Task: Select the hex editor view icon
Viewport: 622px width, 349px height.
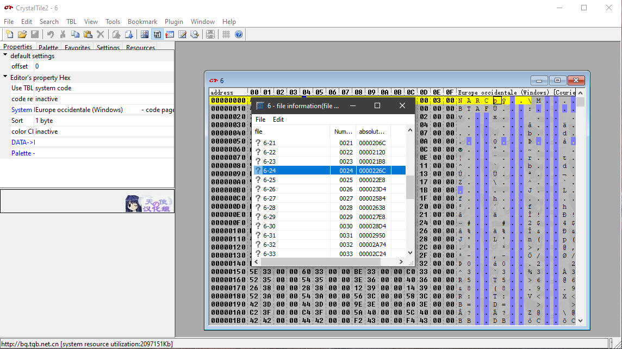Action: [x=157, y=34]
